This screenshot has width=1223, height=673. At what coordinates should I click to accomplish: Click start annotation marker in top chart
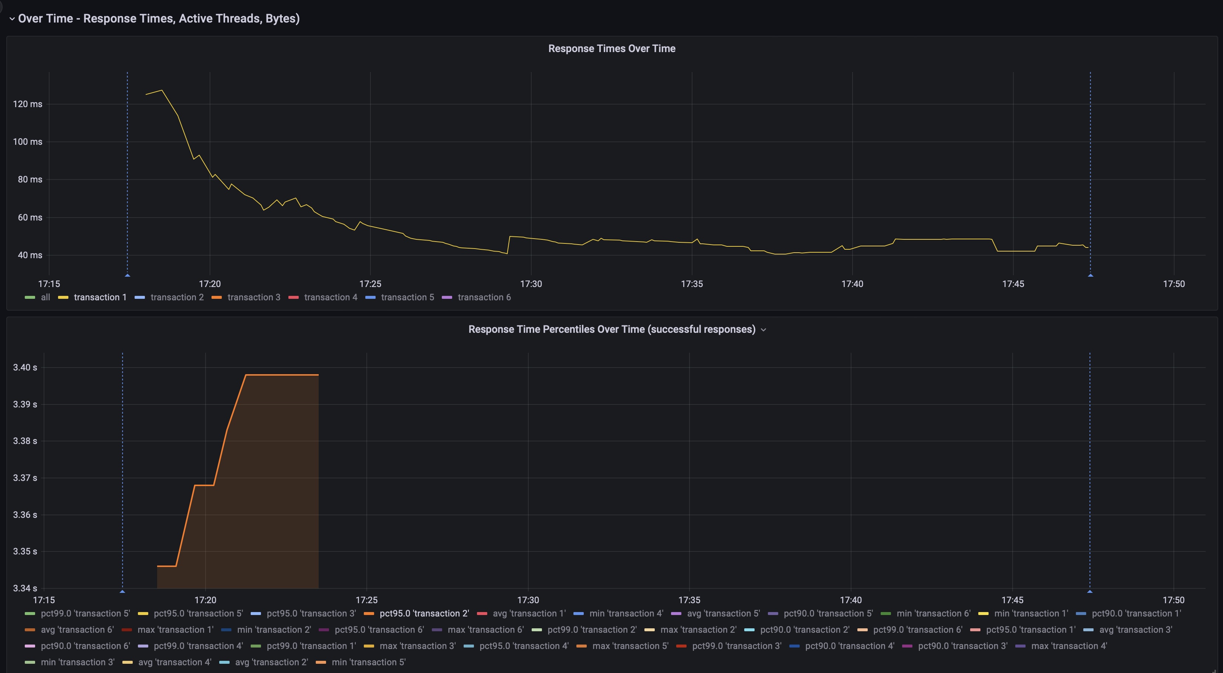127,275
